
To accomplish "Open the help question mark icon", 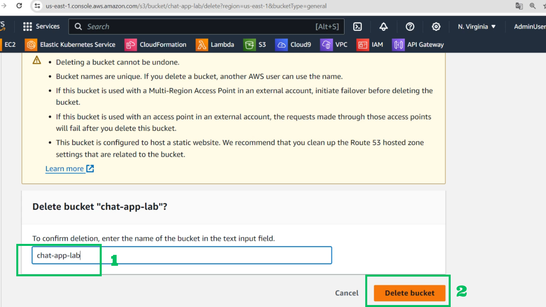I will (x=410, y=26).
